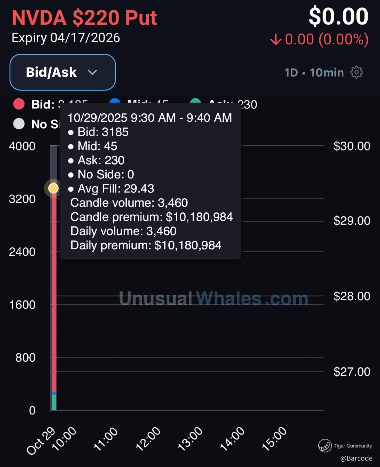Toggle the blue Mid legend dot

(115, 101)
